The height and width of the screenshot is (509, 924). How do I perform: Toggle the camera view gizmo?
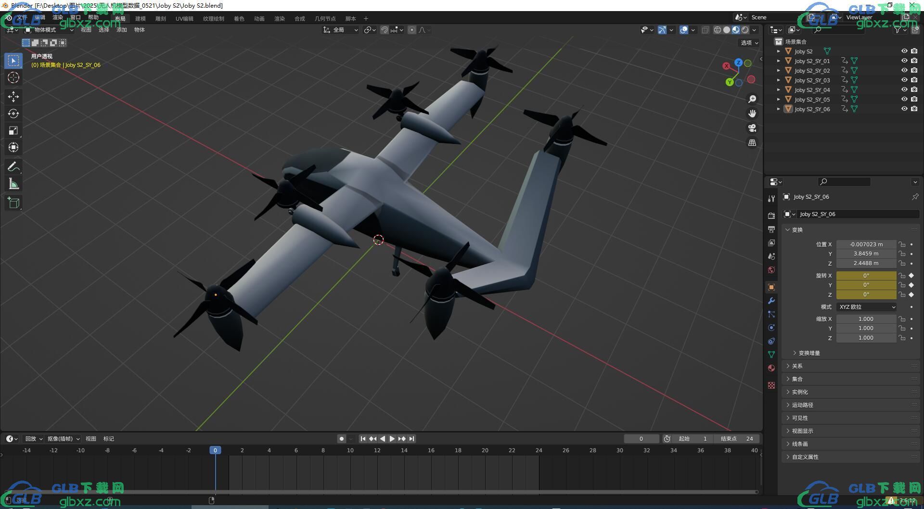752,128
